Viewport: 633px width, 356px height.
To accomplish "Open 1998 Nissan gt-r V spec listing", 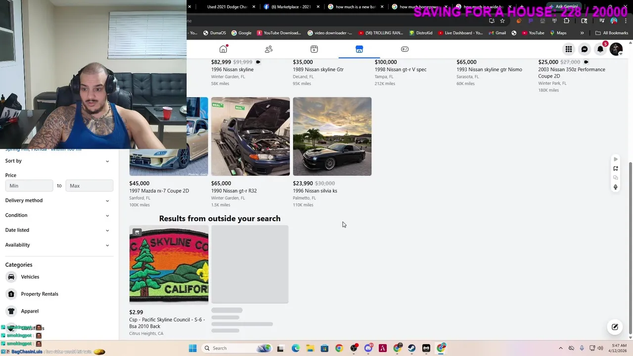I will pos(400,70).
